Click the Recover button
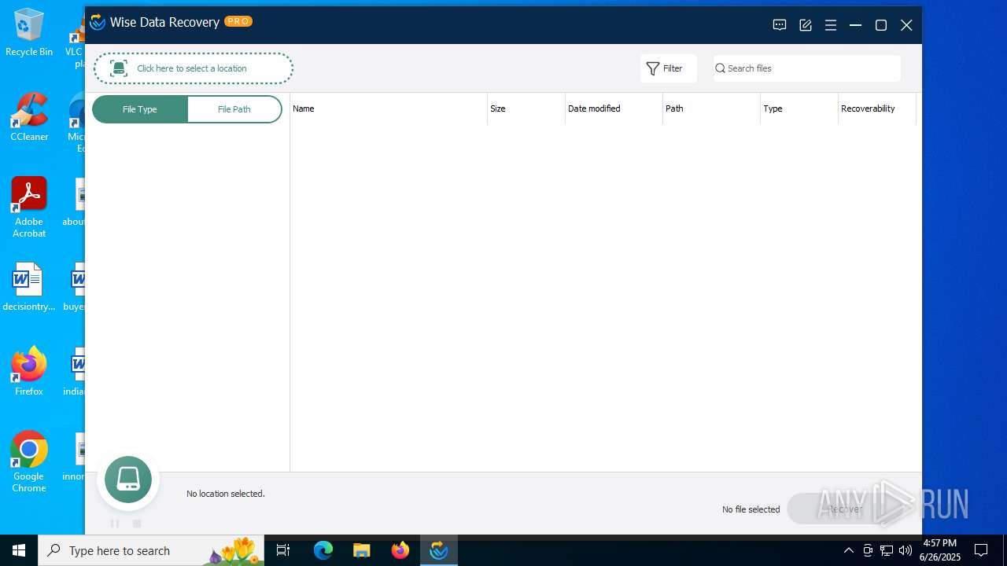 pyautogui.click(x=845, y=509)
